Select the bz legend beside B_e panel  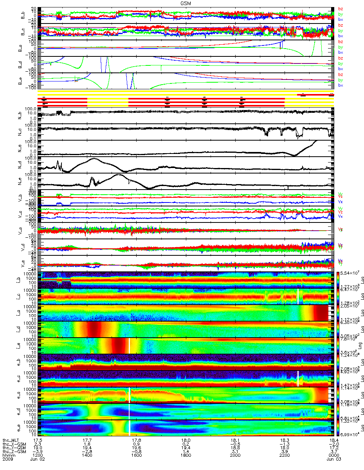341,75
